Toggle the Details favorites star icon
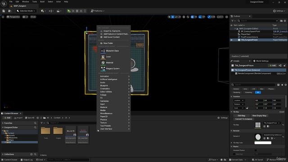This screenshot has height=162, width=288. (x=282, y=85)
